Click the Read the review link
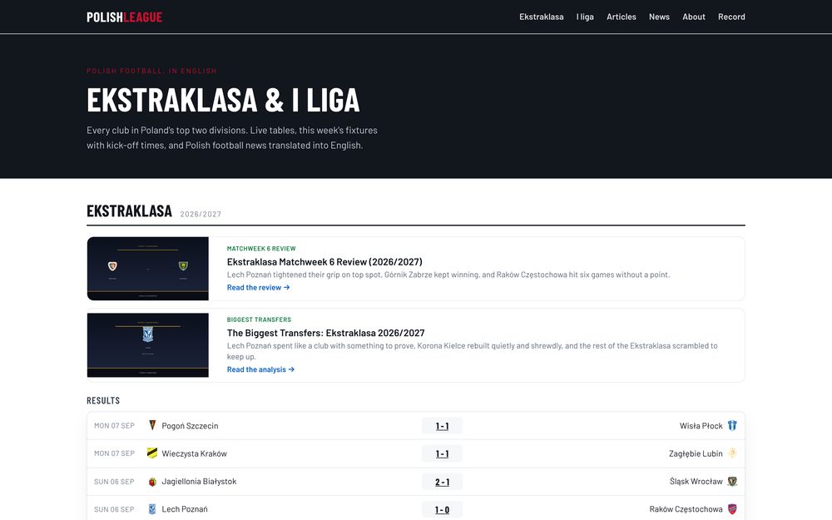Screen dimensions: 832x520 tap(259, 288)
